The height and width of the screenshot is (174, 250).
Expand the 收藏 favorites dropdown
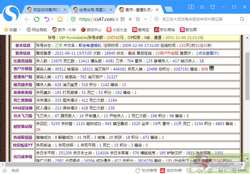(x=20, y=30)
